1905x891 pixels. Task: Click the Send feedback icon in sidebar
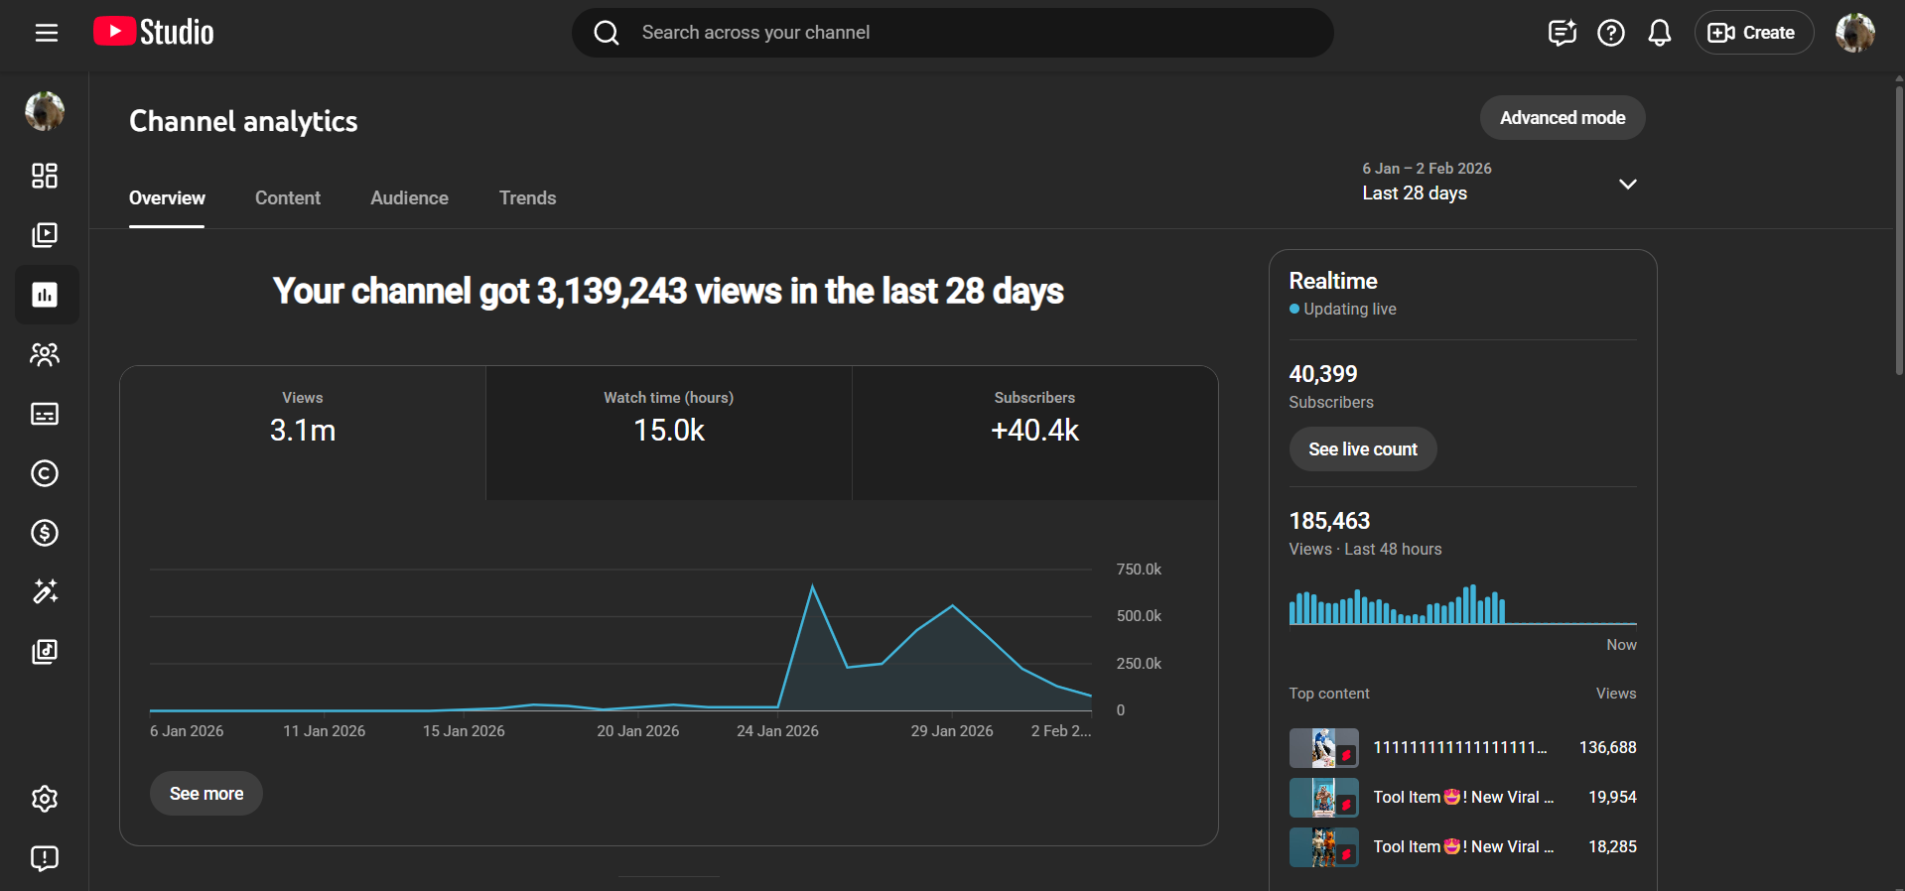pyautogui.click(x=45, y=858)
